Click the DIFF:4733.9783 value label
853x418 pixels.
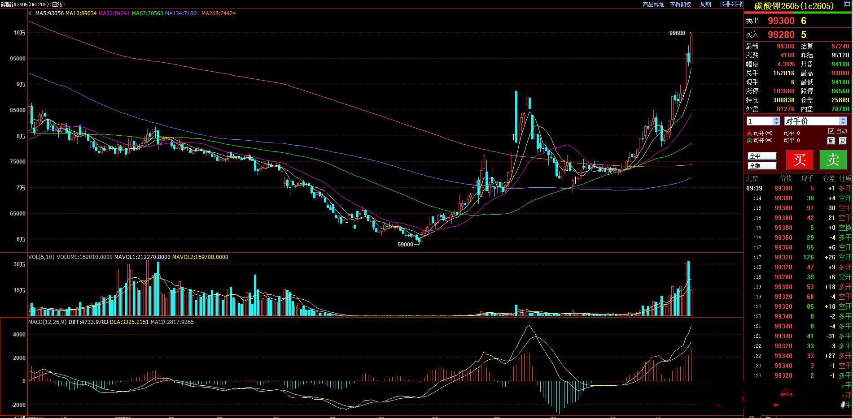click(x=88, y=322)
